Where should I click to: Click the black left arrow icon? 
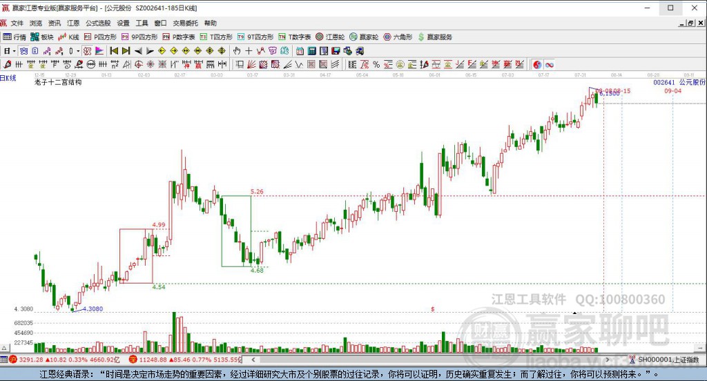tap(138, 51)
